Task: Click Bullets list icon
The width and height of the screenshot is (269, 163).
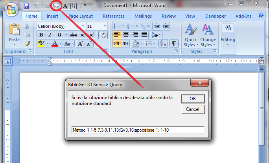Action: 117,26
